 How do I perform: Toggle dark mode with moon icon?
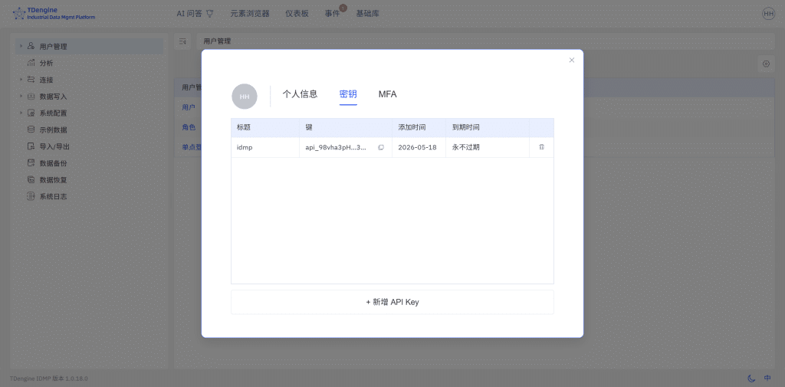751,378
